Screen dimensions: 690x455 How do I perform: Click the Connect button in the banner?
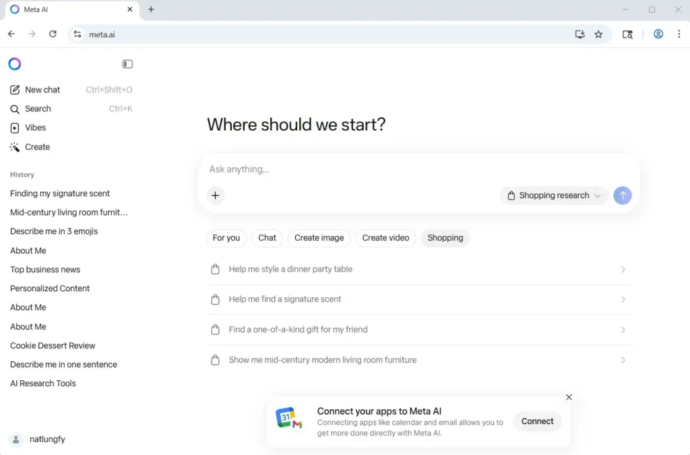click(x=537, y=421)
